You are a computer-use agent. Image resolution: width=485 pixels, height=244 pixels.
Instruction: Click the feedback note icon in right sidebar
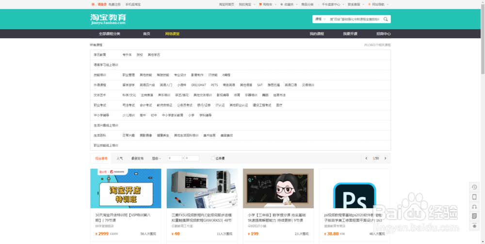pyautogui.click(x=474, y=216)
